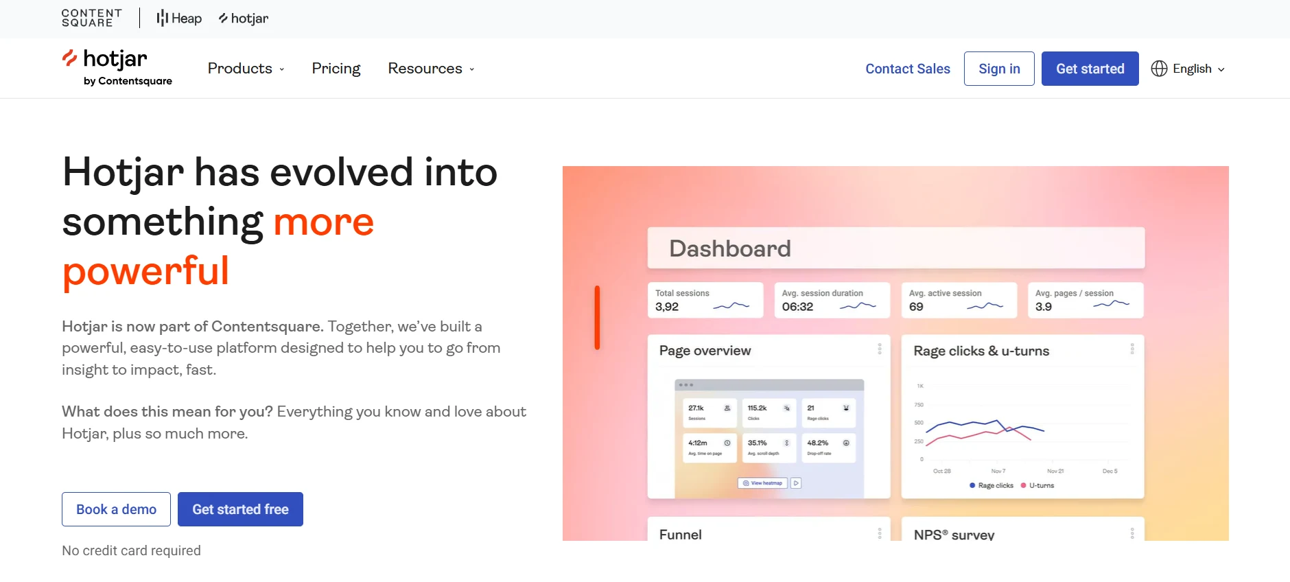Open the Pricing page
The image size is (1290, 582).
point(336,69)
